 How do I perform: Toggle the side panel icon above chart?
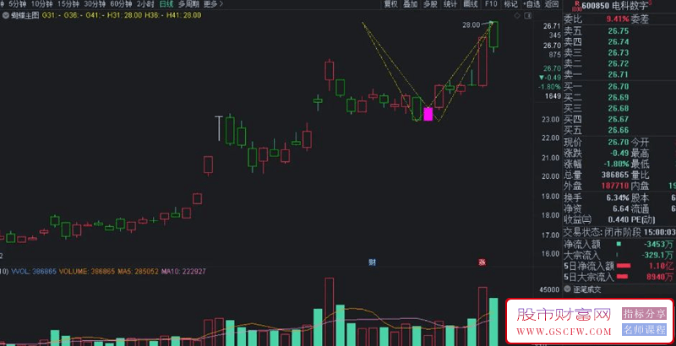point(527,15)
